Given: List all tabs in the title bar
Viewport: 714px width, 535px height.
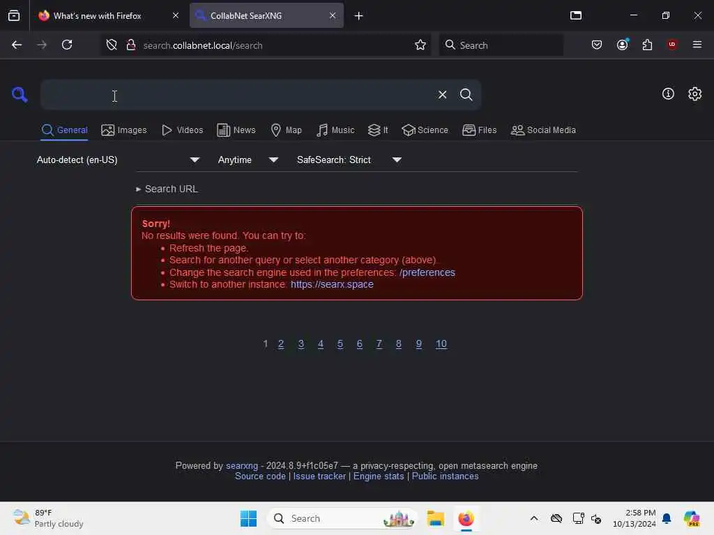Looking at the screenshot, I should [x=576, y=15].
